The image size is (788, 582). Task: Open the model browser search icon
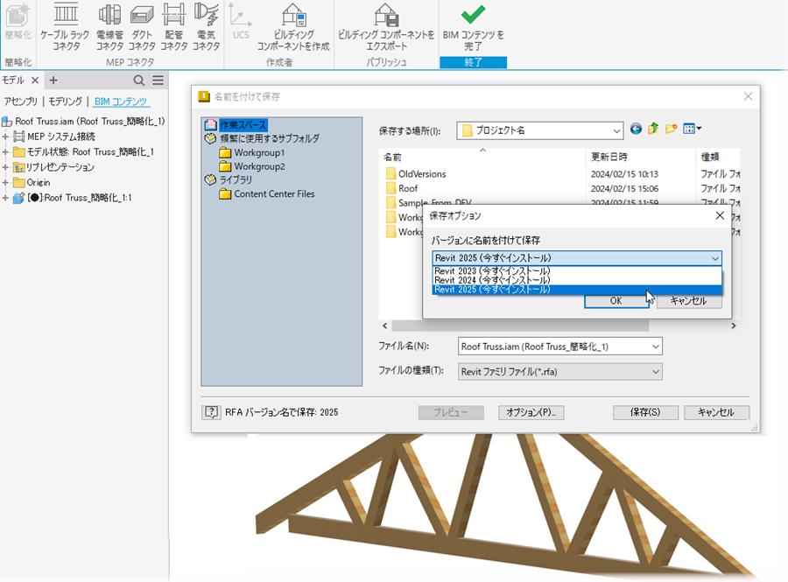(139, 81)
